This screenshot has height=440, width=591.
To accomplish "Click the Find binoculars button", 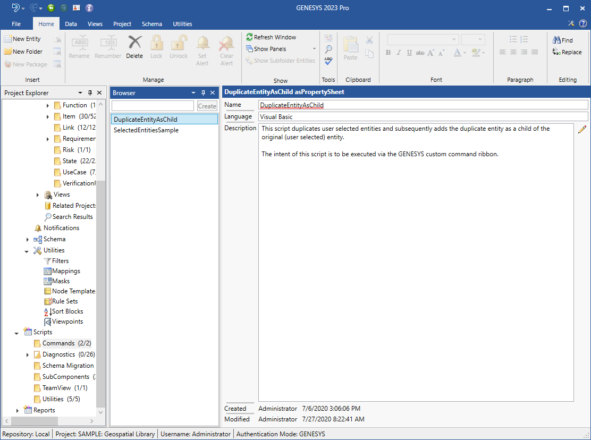I will tap(563, 40).
